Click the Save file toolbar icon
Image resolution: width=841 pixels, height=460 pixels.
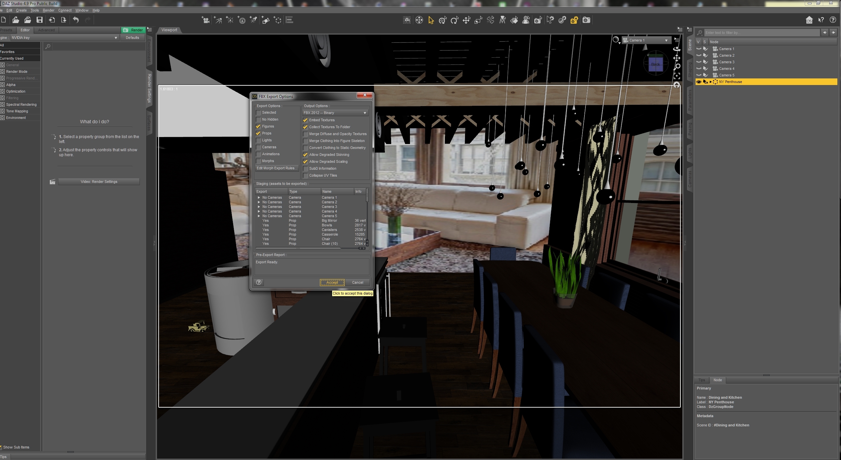(x=40, y=20)
